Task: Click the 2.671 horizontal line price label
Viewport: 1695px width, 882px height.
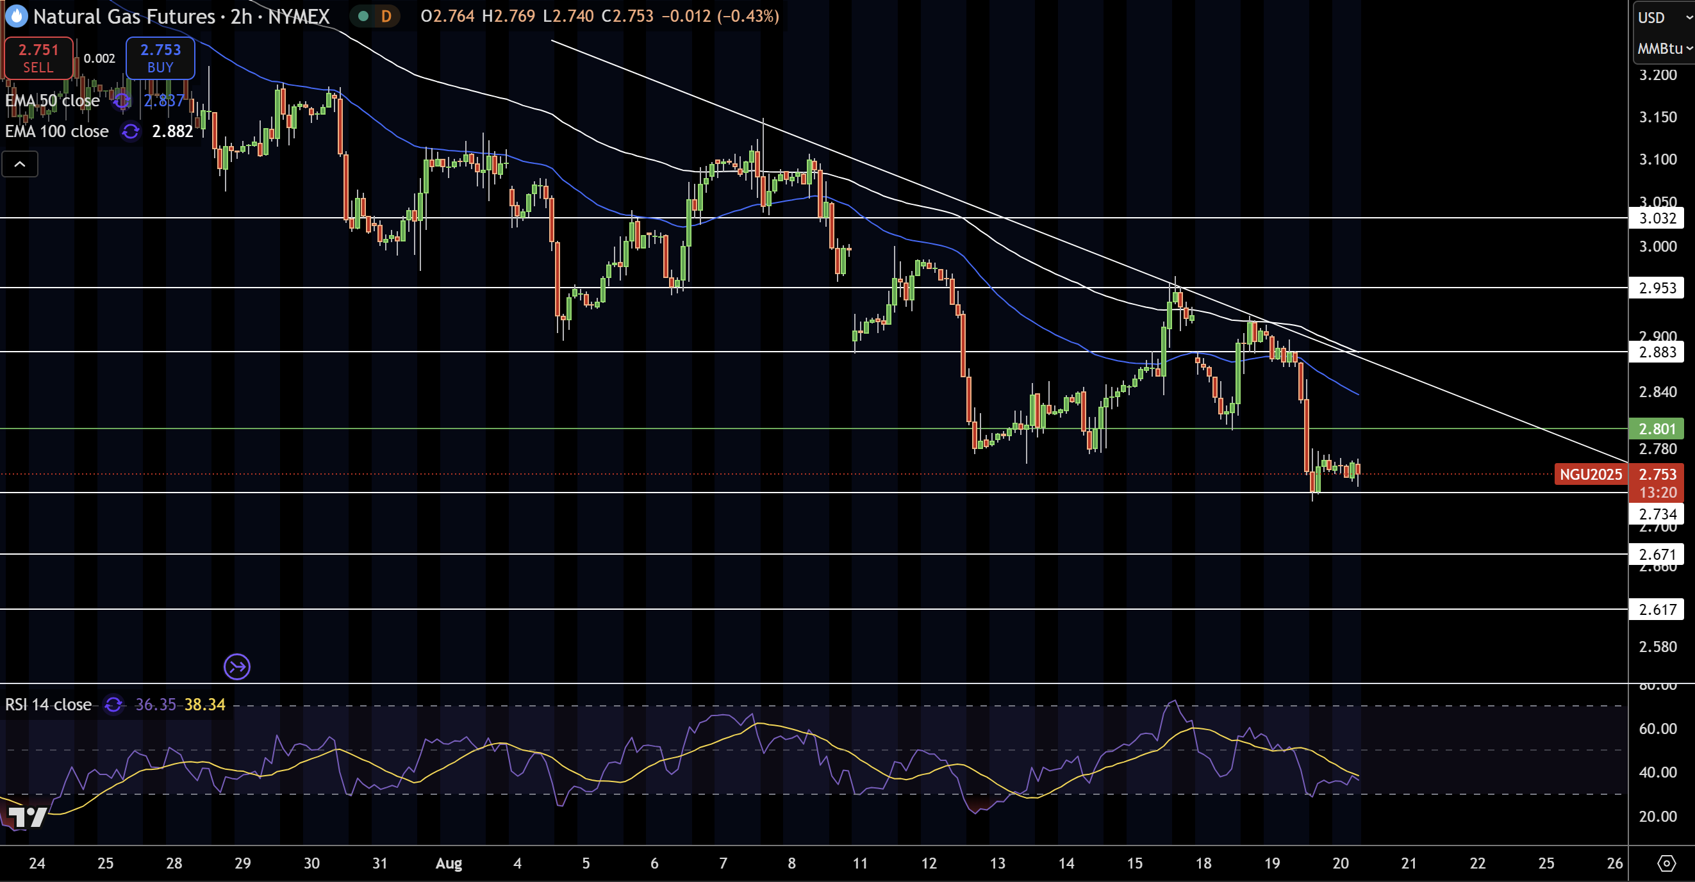Action: [x=1656, y=555]
